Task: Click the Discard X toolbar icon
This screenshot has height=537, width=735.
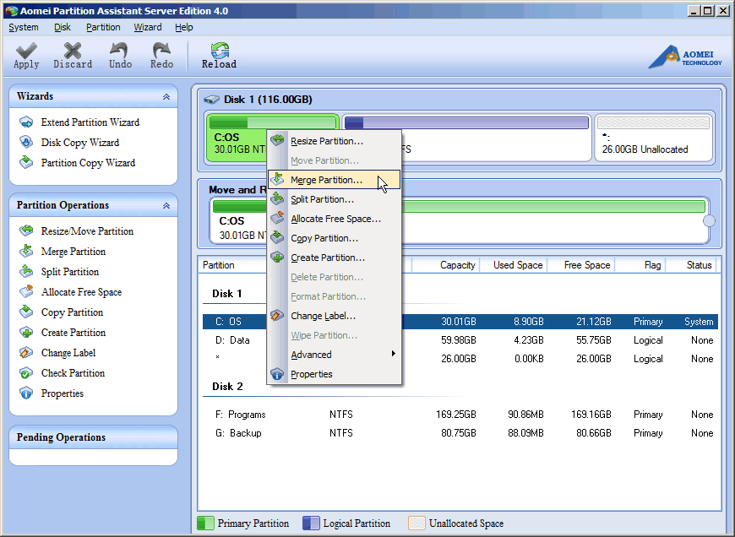Action: tap(73, 51)
